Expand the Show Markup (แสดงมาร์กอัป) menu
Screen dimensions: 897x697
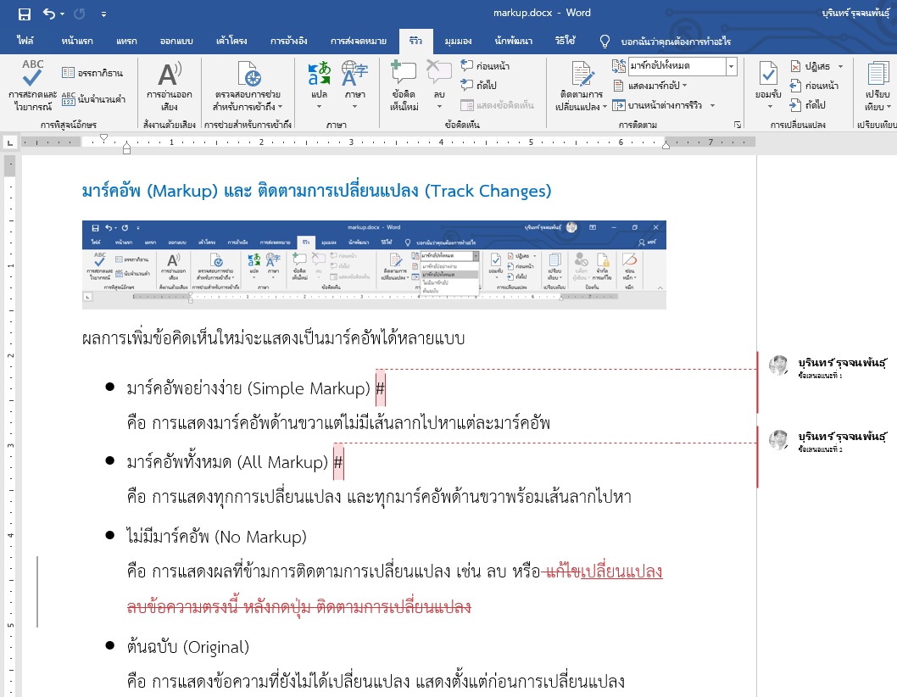click(657, 86)
